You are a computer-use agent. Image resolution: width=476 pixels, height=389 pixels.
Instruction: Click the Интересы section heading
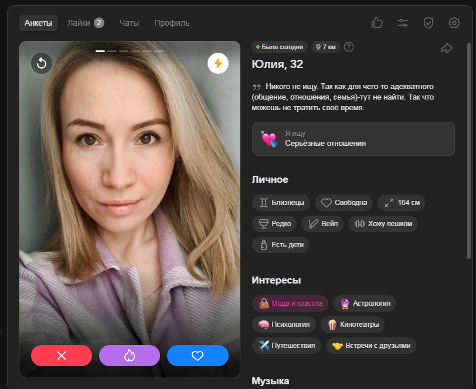point(276,281)
